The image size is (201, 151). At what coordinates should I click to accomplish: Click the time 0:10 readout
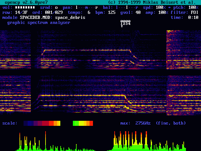193,18
